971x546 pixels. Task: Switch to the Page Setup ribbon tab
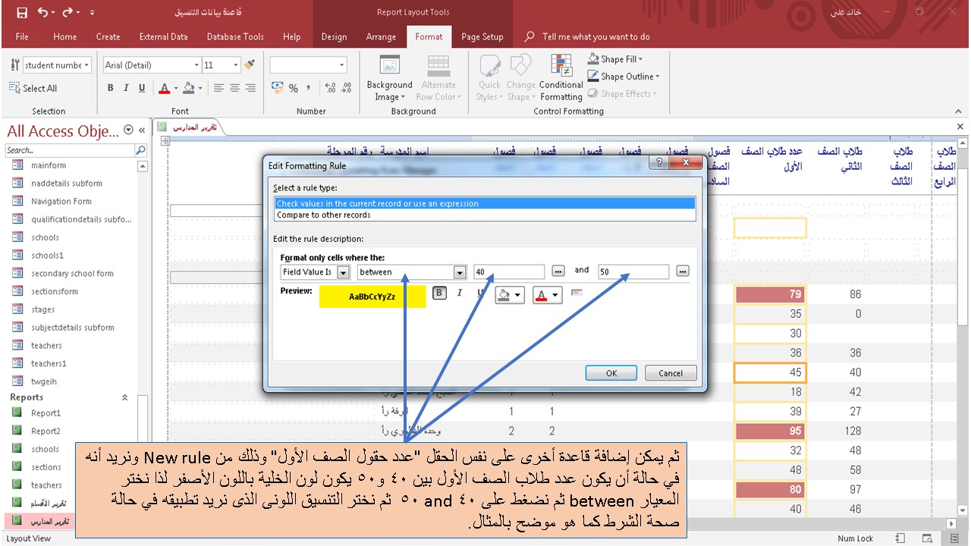click(482, 36)
